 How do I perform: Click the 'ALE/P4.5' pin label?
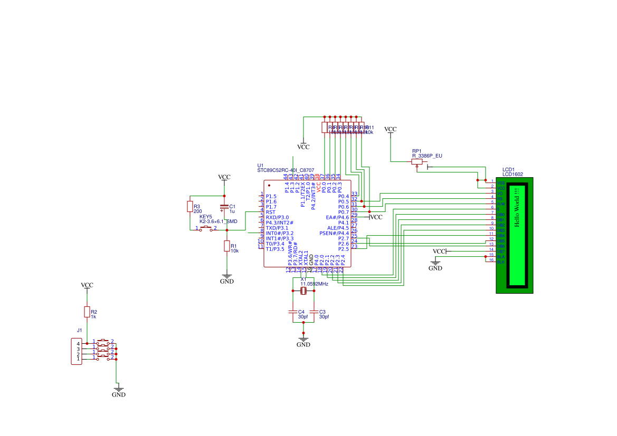338,228
